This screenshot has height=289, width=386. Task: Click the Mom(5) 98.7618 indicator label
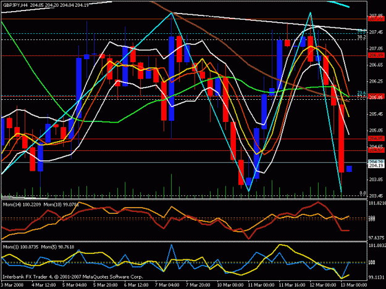point(57,247)
